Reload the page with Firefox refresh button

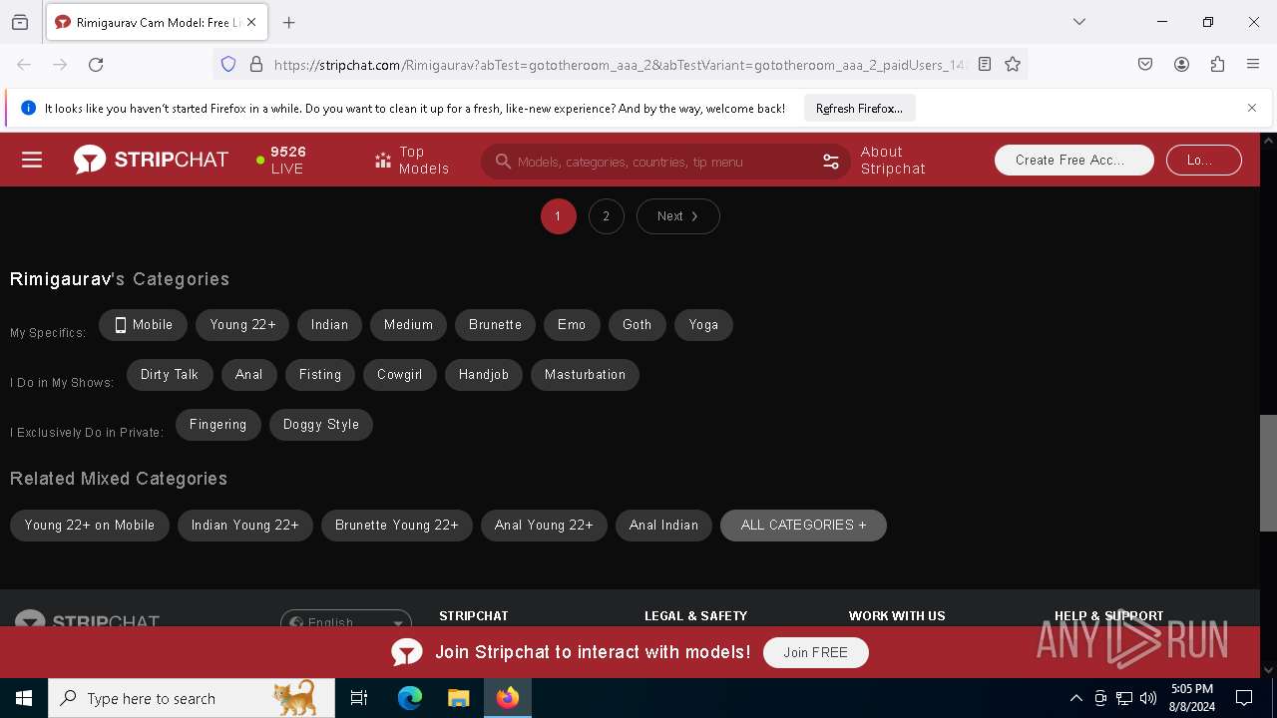tap(96, 64)
